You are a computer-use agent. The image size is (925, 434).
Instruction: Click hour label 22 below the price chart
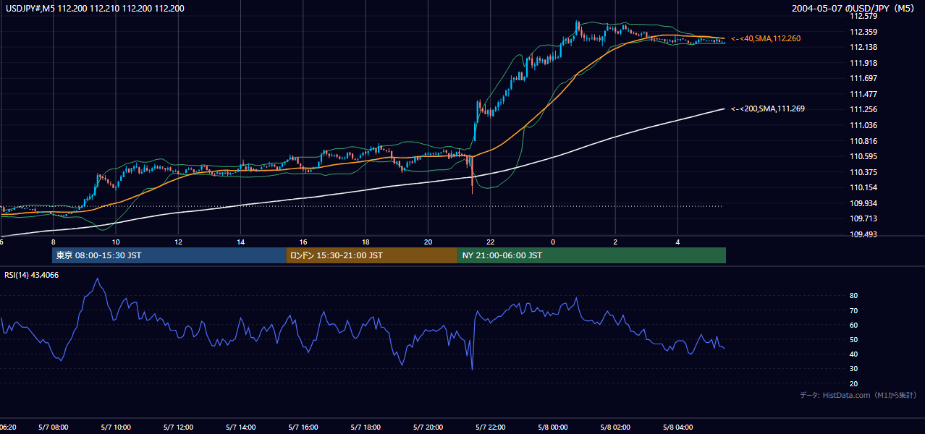491,242
